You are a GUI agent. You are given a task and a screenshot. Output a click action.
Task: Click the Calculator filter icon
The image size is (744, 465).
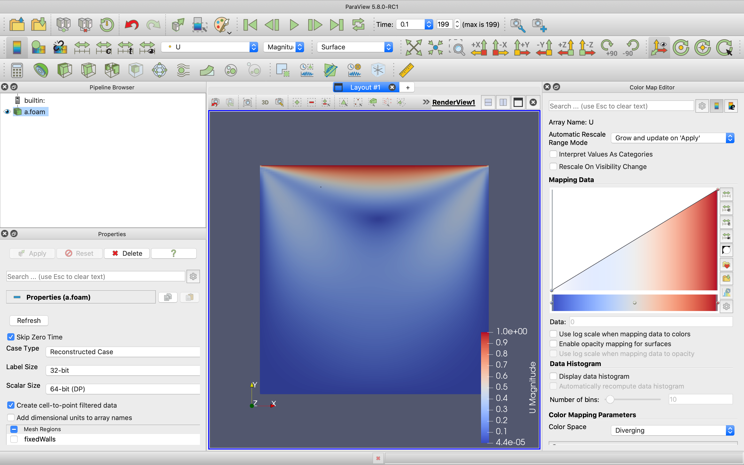click(17, 70)
